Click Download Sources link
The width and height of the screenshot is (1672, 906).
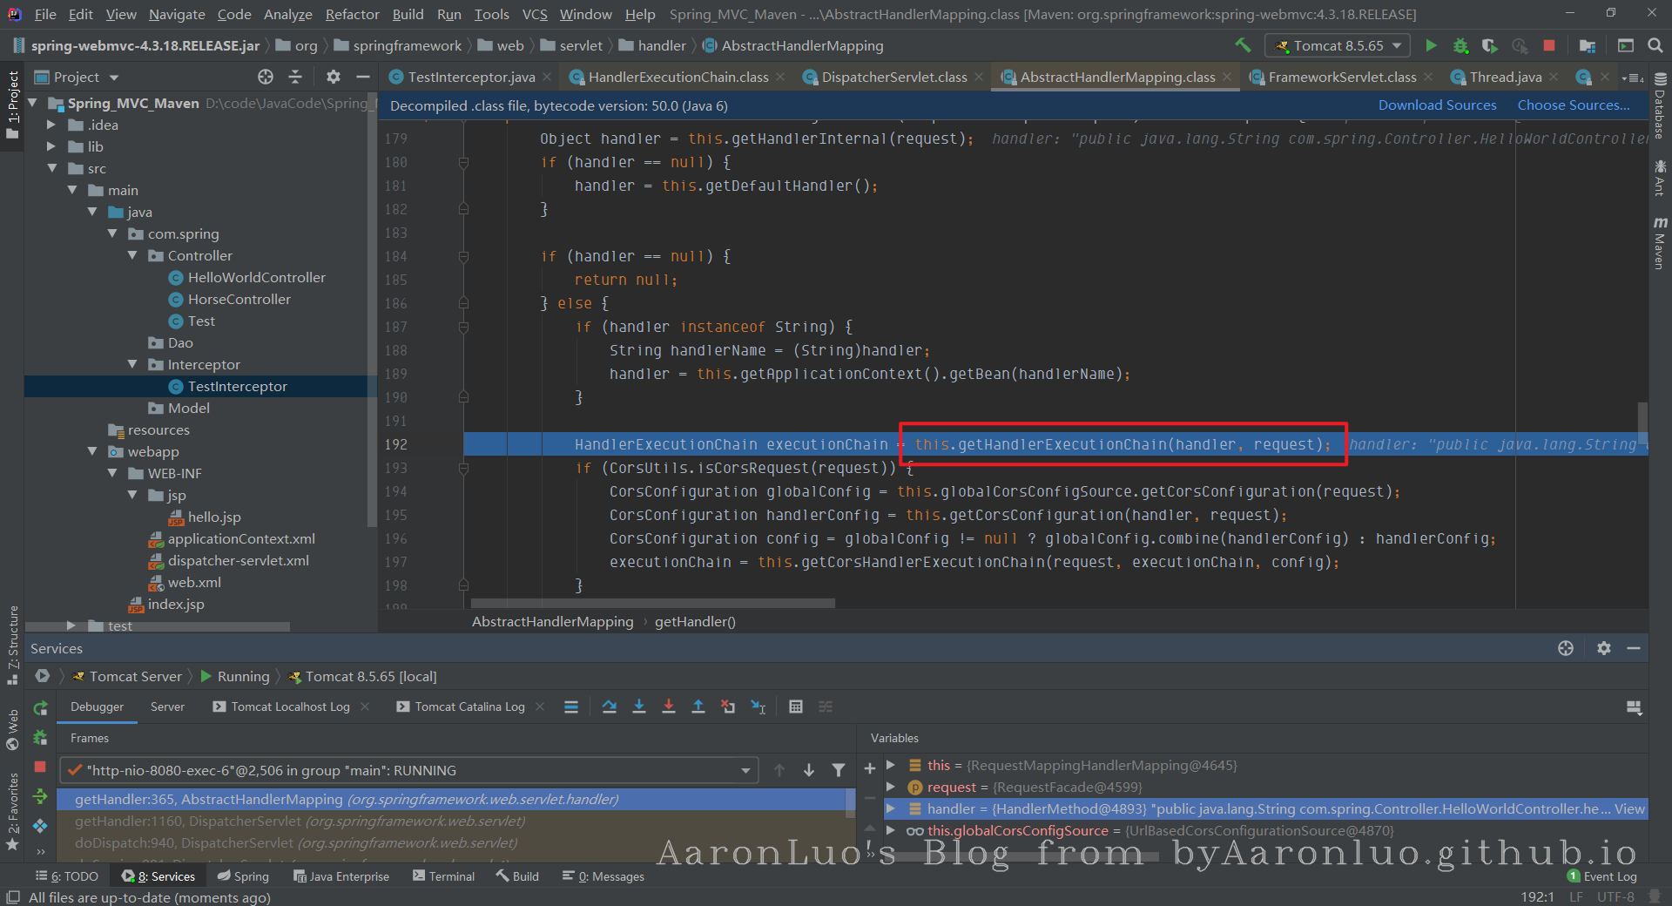pyautogui.click(x=1437, y=105)
